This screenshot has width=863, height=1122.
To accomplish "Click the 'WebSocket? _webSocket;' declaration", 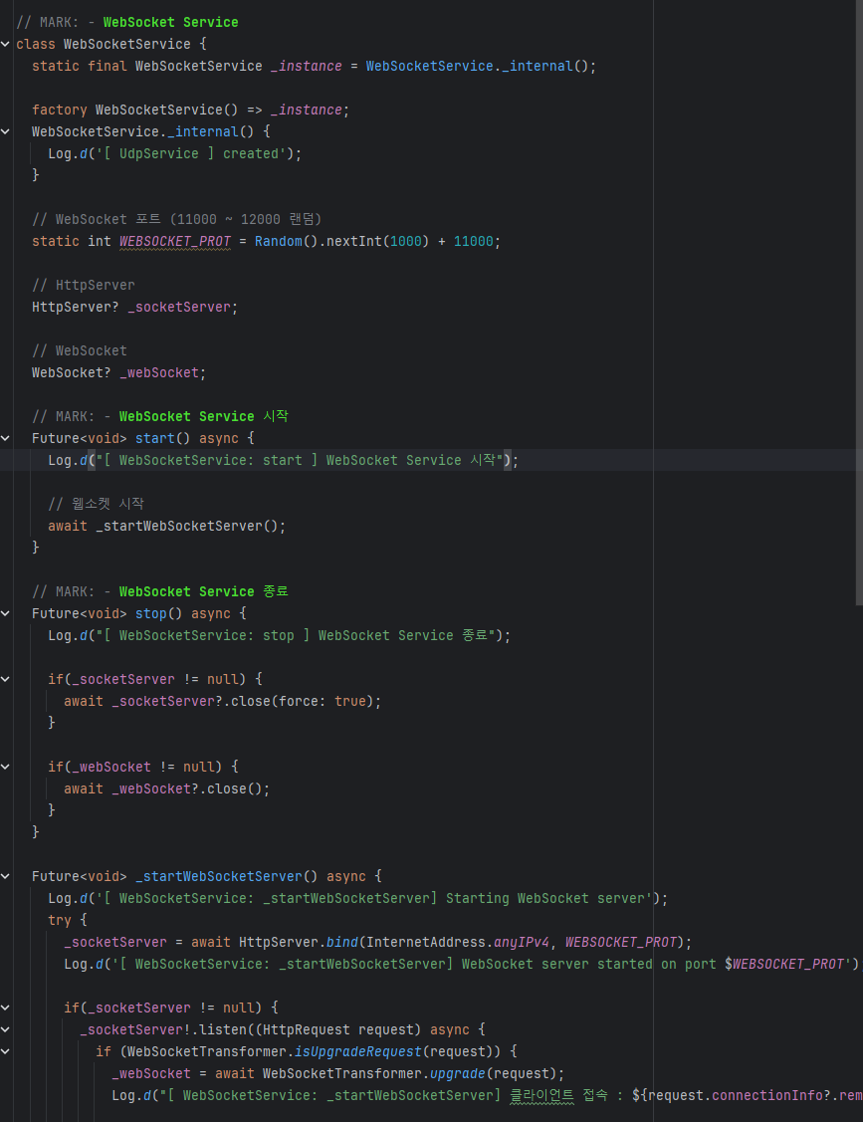I will coord(118,372).
